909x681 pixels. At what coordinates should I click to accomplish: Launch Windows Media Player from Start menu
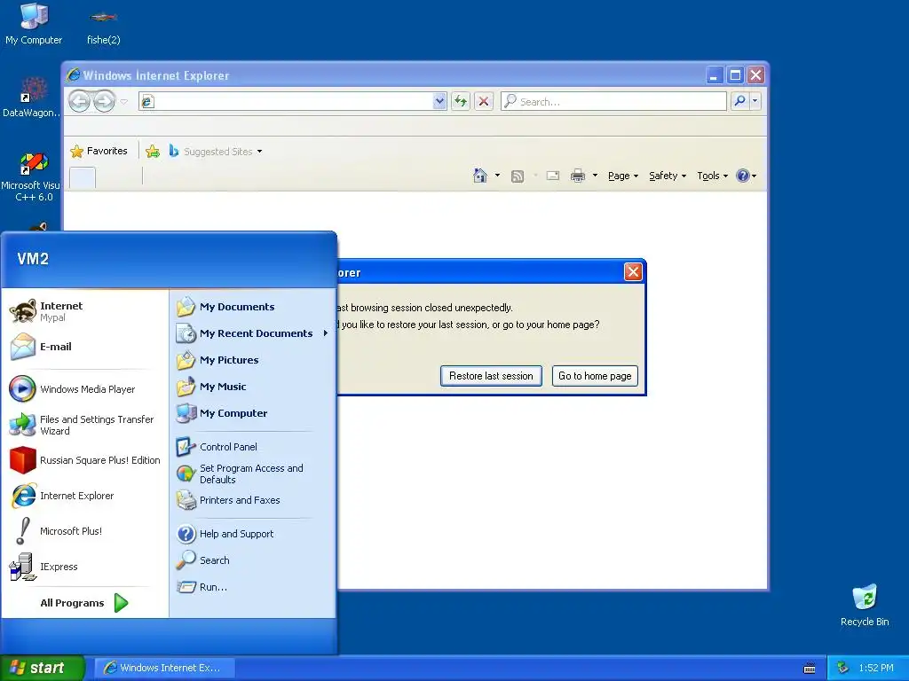tap(85, 389)
